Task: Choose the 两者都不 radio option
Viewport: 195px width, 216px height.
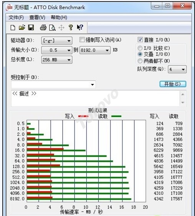Action: click(x=140, y=61)
